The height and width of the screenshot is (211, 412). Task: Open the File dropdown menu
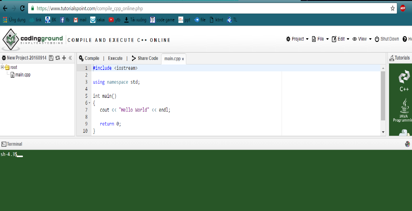320,39
